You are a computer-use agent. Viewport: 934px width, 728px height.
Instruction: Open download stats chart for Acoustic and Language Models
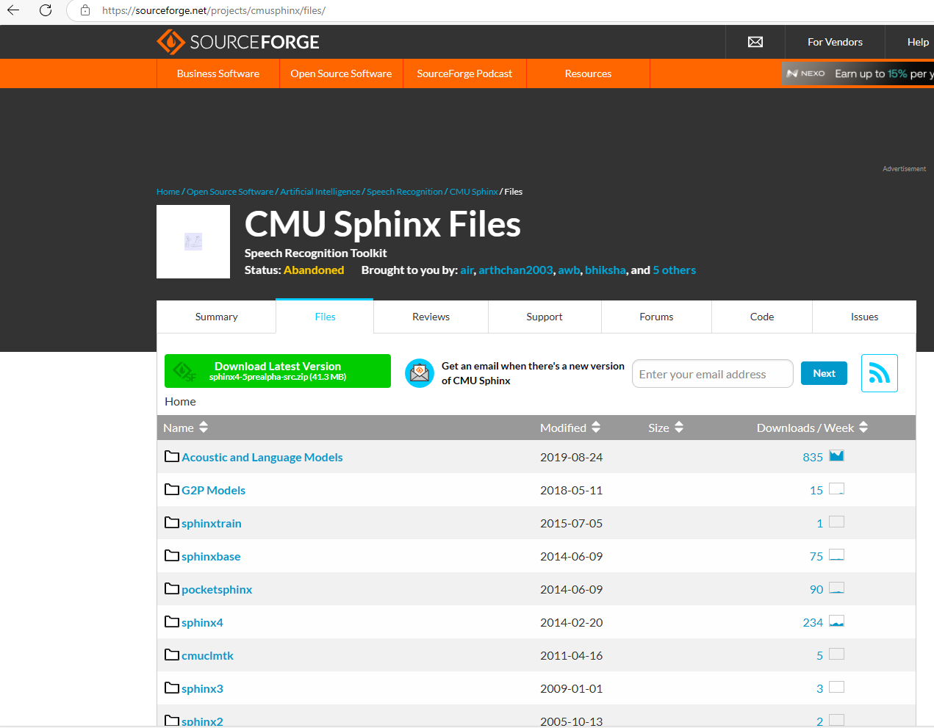pyautogui.click(x=836, y=456)
